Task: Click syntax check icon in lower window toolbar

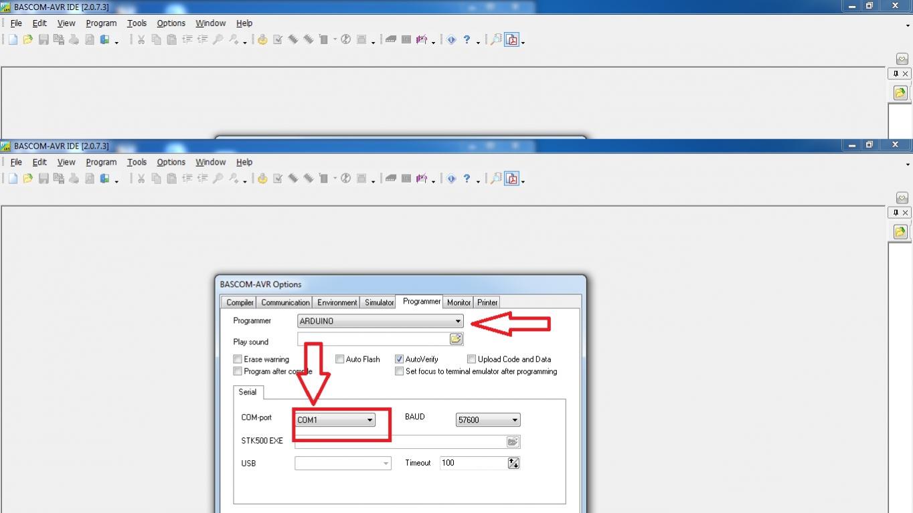Action: 278,179
